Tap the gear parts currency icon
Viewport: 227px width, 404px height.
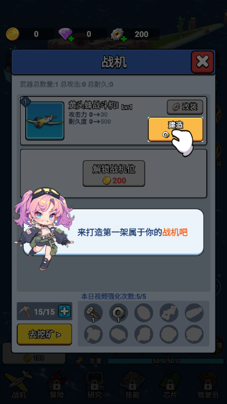[118, 35]
